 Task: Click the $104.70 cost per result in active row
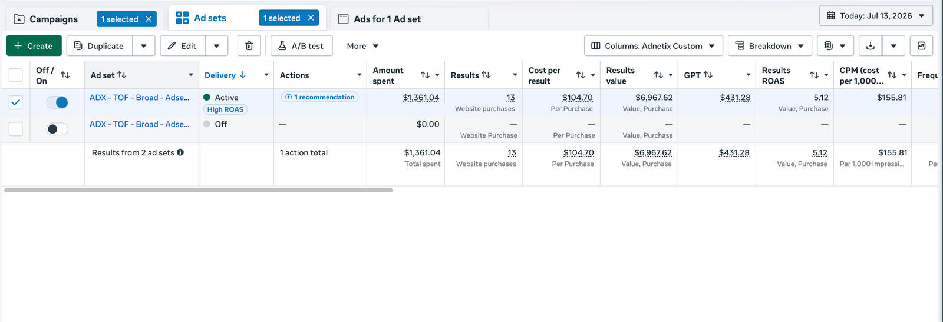pyautogui.click(x=578, y=98)
